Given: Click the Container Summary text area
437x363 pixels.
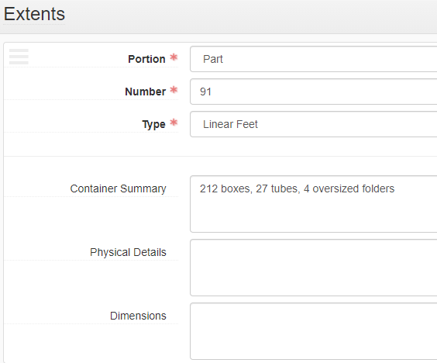Looking at the screenshot, I should (314, 204).
